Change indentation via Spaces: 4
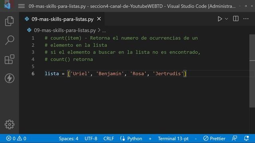Image resolution: width=255 pixels, height=143 pixels. 69,139
